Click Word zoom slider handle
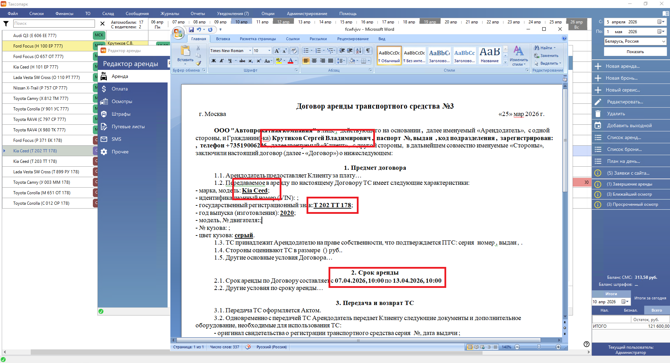Image resolution: width=670 pixels, height=363 pixels. (x=539, y=347)
